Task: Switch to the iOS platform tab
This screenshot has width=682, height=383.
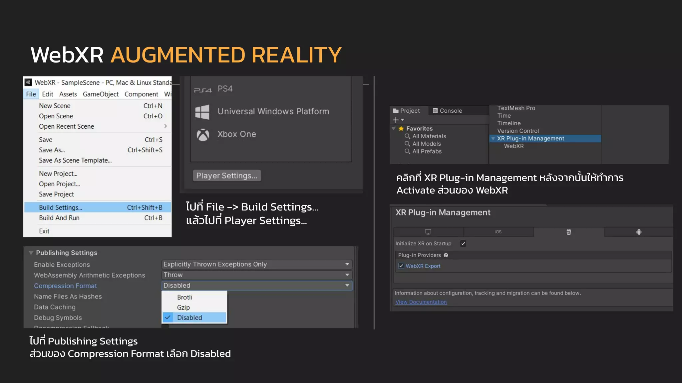Action: coord(498,232)
